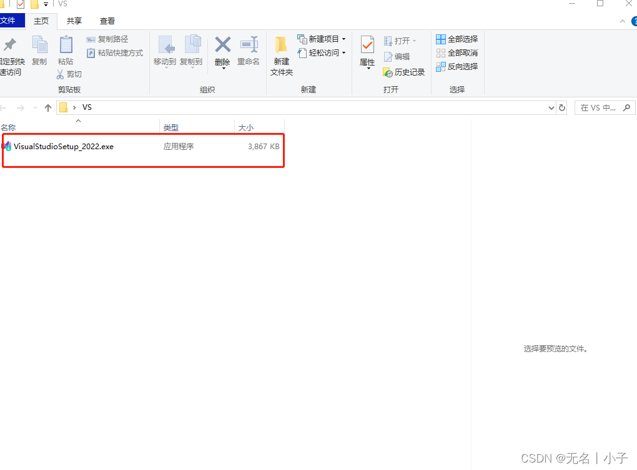Click the 删除 red X icon
This screenshot has height=470, width=637.
[222, 45]
